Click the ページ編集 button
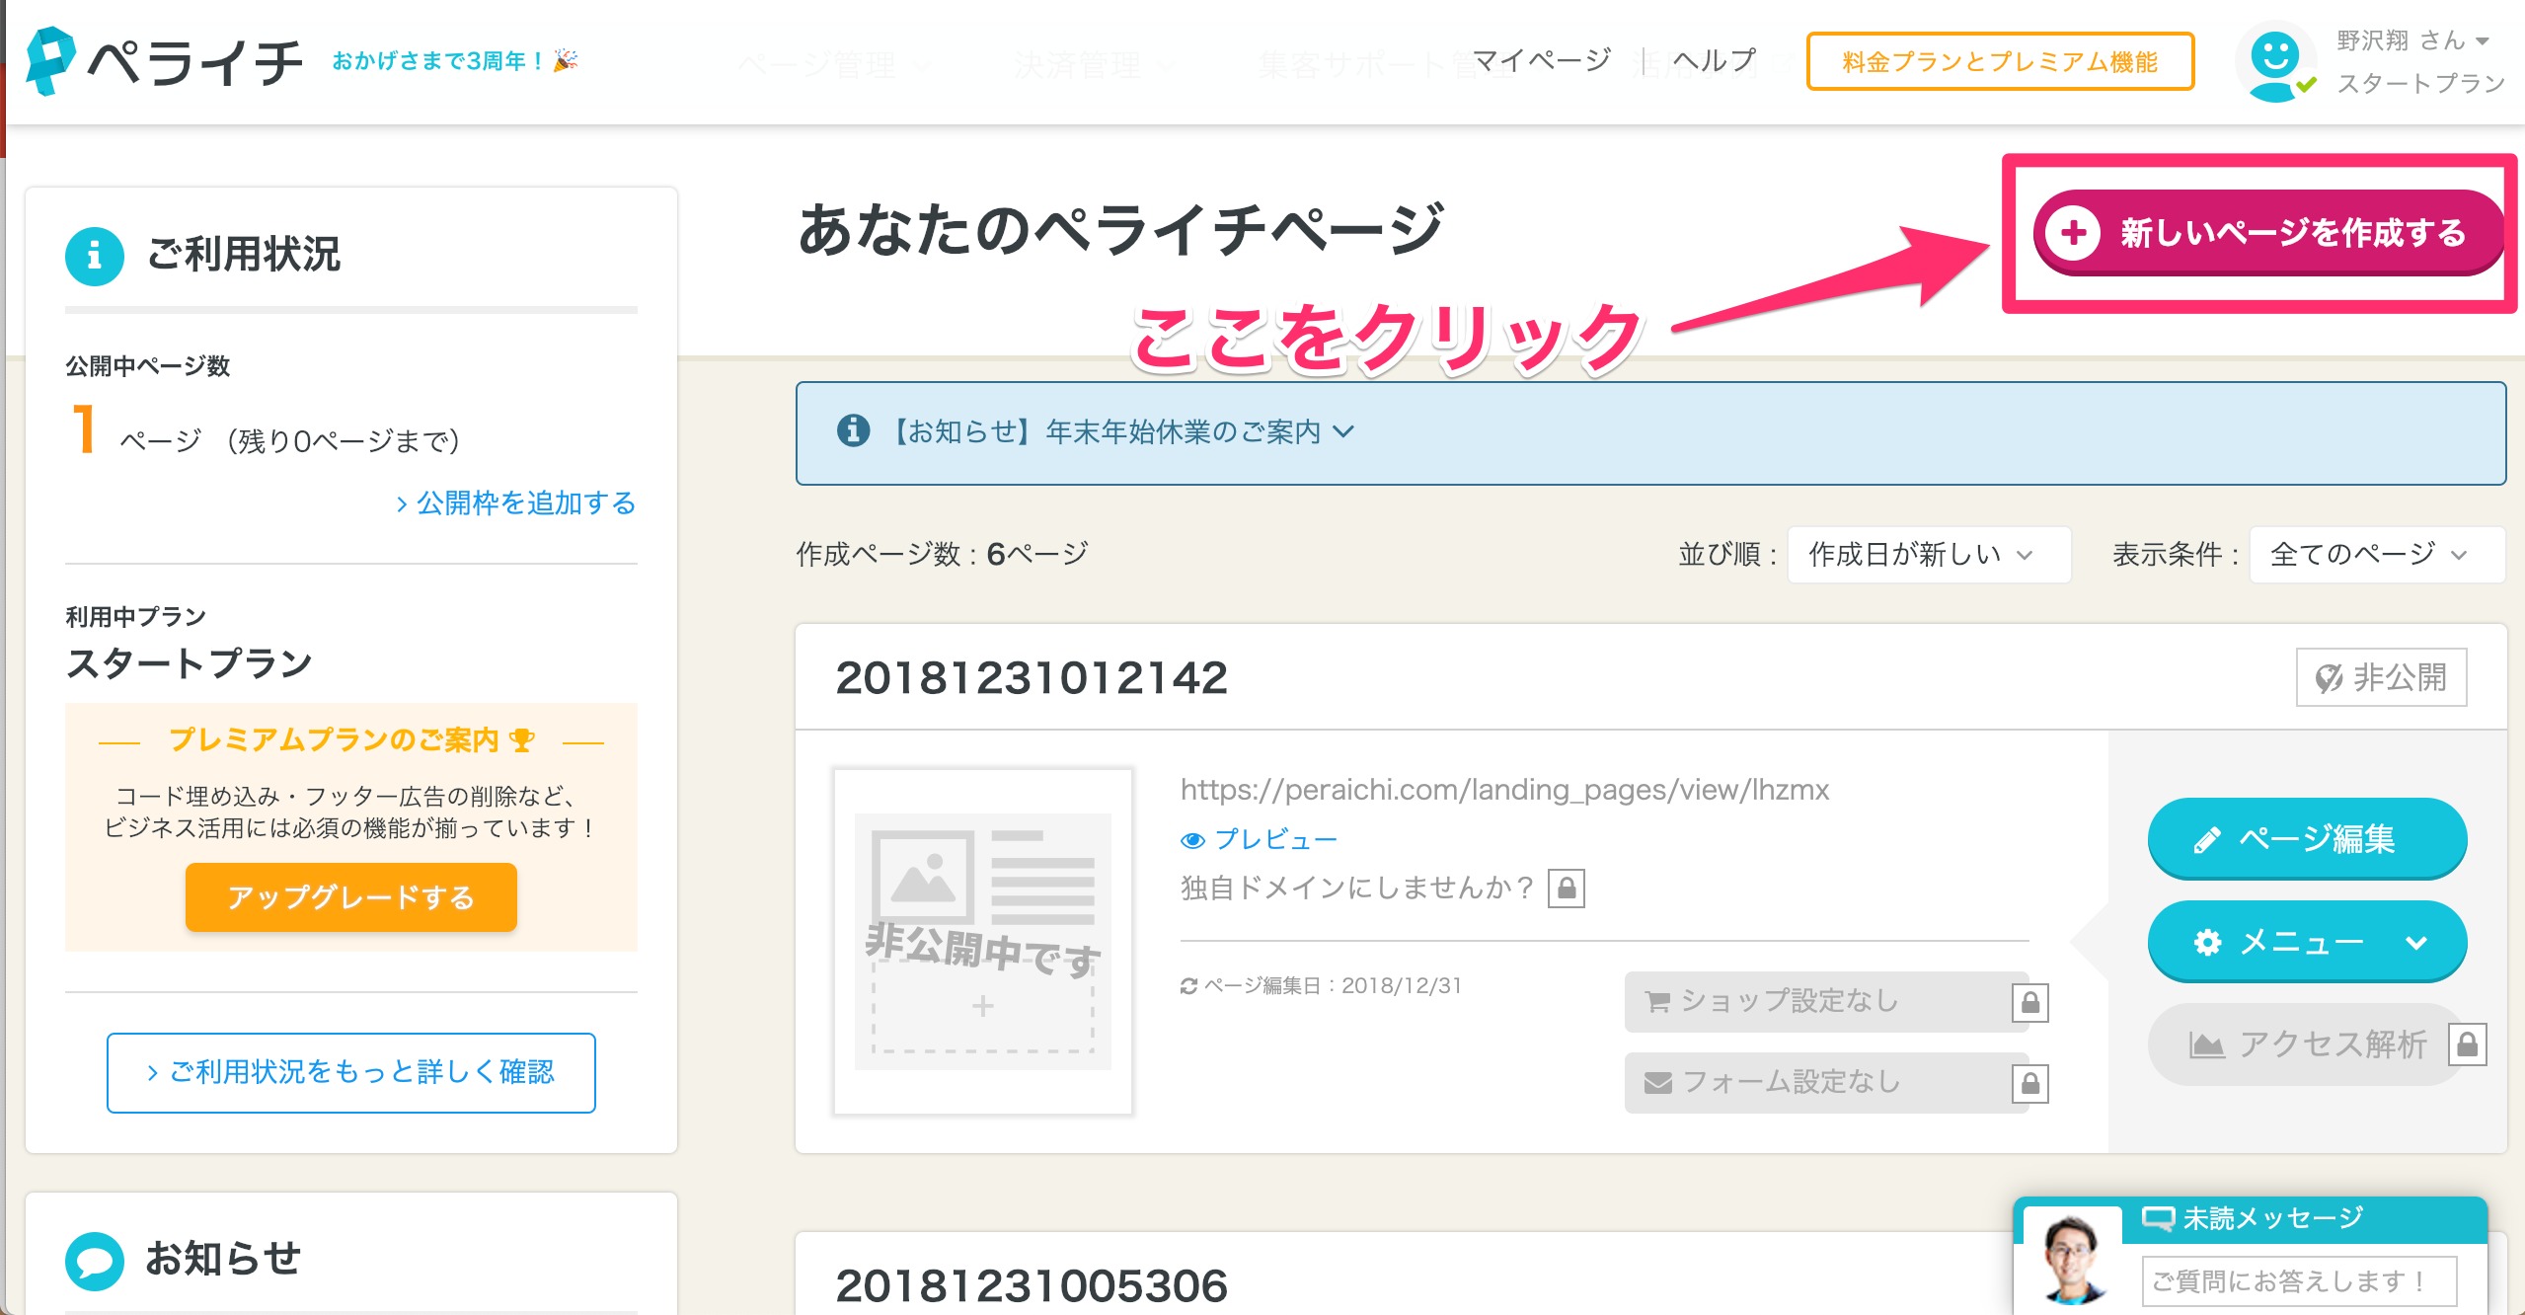Screen dimensions: 2525x1315 [x=2307, y=838]
